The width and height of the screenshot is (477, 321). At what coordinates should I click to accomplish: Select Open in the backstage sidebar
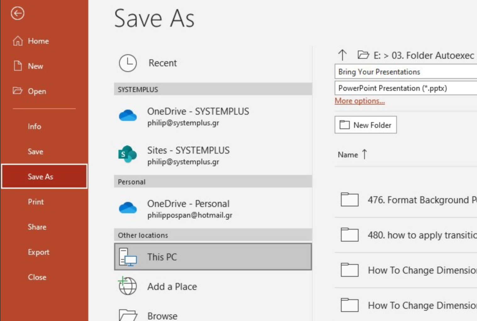point(44,91)
